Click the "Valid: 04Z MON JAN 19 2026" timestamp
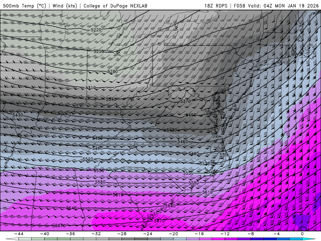The width and height of the screenshot is (321, 241). tap(283, 6)
